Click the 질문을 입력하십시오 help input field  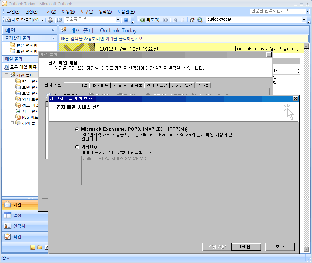(x=278, y=11)
